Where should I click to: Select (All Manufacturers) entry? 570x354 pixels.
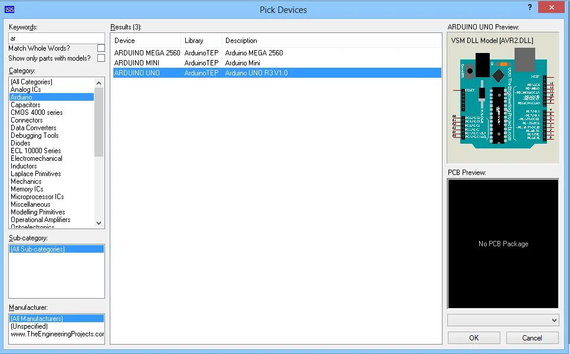coord(56,319)
